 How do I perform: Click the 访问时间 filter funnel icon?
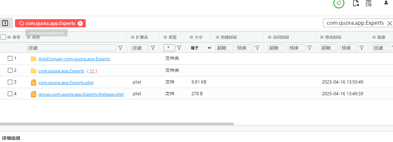click(310, 48)
